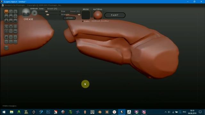The width and height of the screenshot is (205, 115).
Task: Select the Pinch brush tool
Action: coord(11,21)
